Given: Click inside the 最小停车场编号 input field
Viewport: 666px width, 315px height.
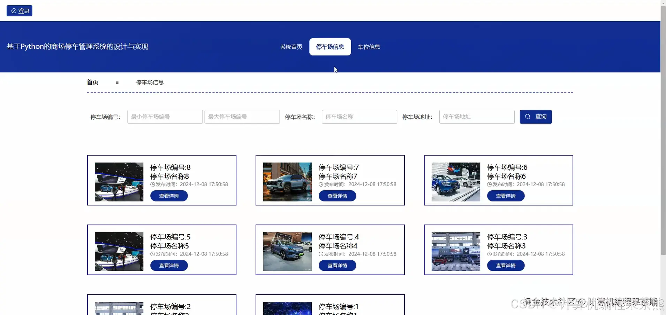Looking at the screenshot, I should pos(165,117).
